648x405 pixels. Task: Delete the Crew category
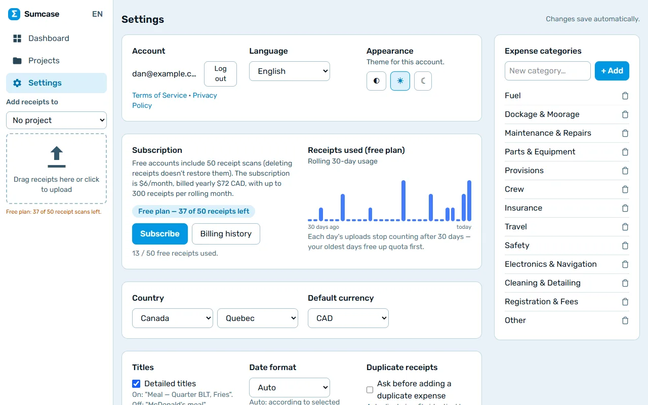pos(625,189)
